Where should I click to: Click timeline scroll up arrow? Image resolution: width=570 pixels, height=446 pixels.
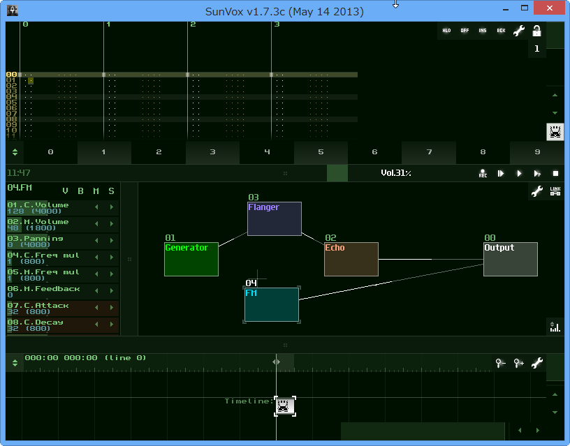click(555, 394)
